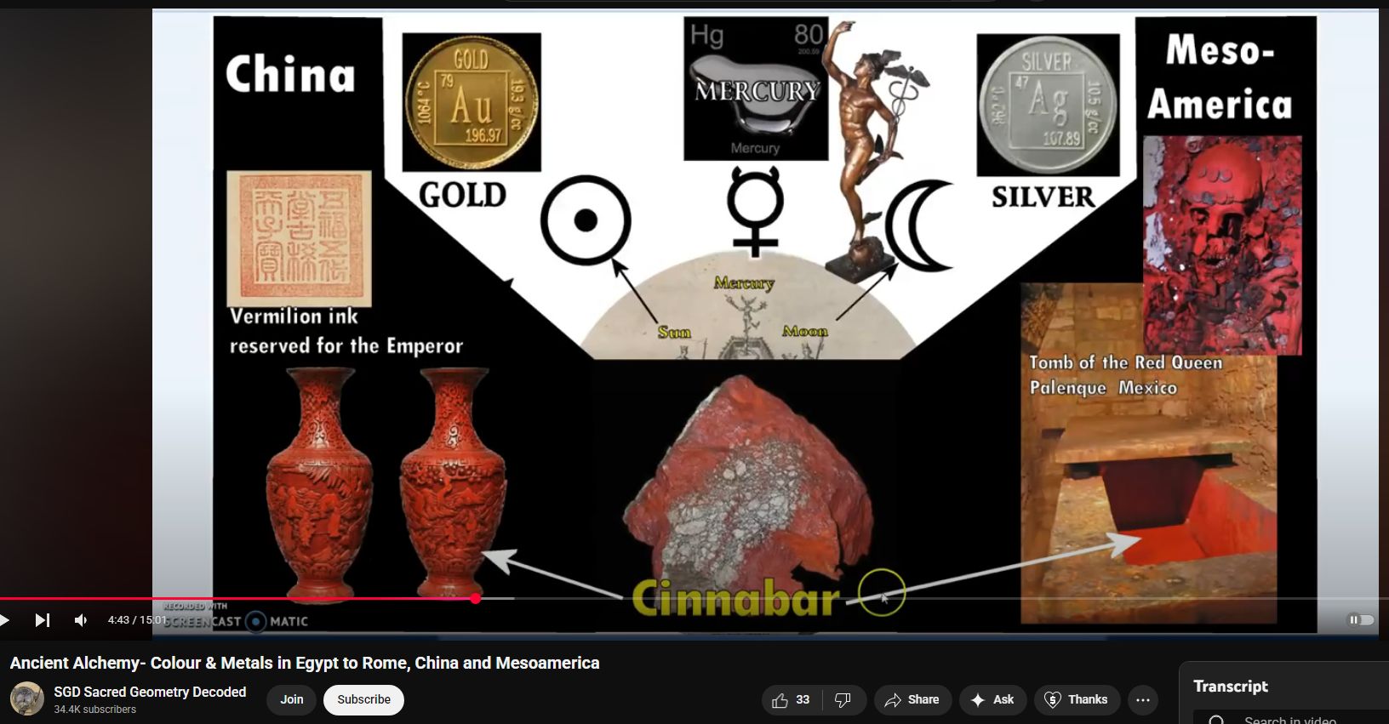This screenshot has height=724, width=1389.
Task: Open the Share dialog
Action: tap(912, 699)
